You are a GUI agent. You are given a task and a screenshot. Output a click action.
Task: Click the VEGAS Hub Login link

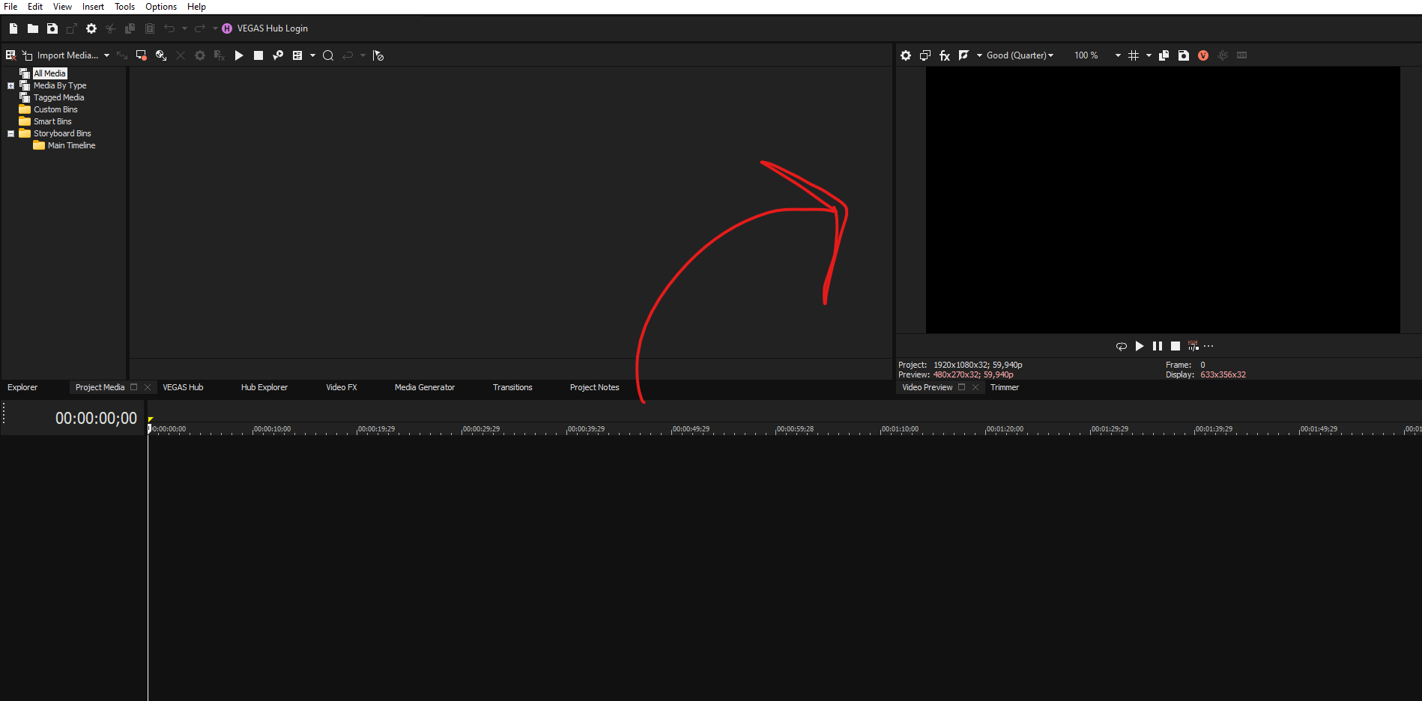(272, 28)
